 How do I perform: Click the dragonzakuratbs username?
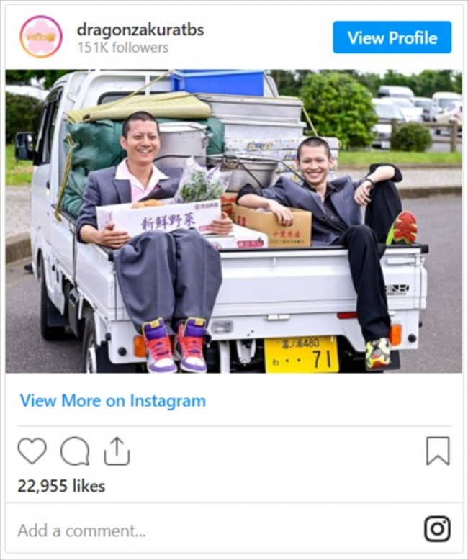point(140,30)
